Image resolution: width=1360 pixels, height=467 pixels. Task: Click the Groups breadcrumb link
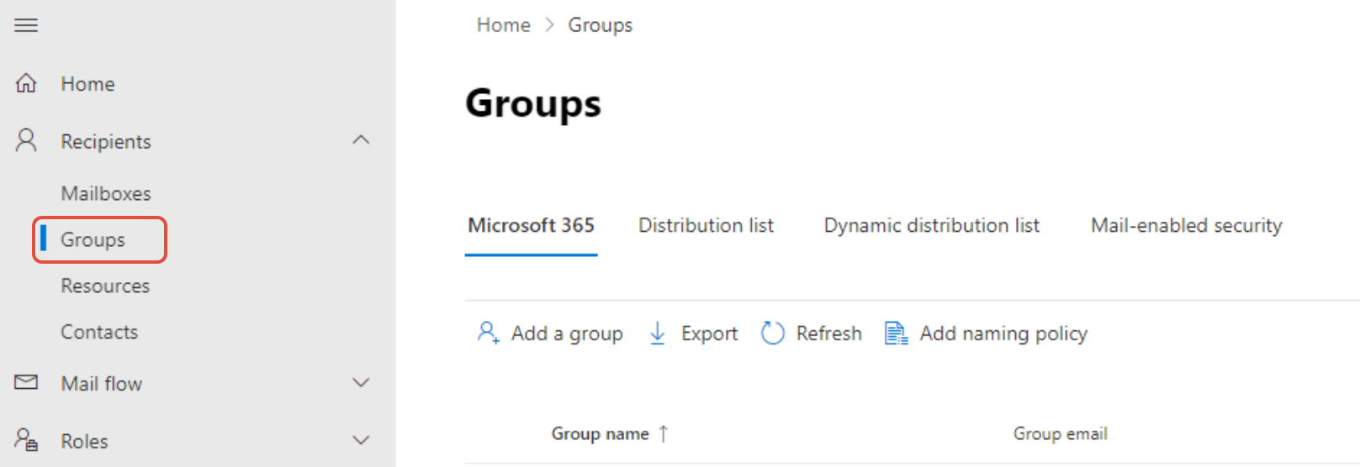[x=600, y=25]
